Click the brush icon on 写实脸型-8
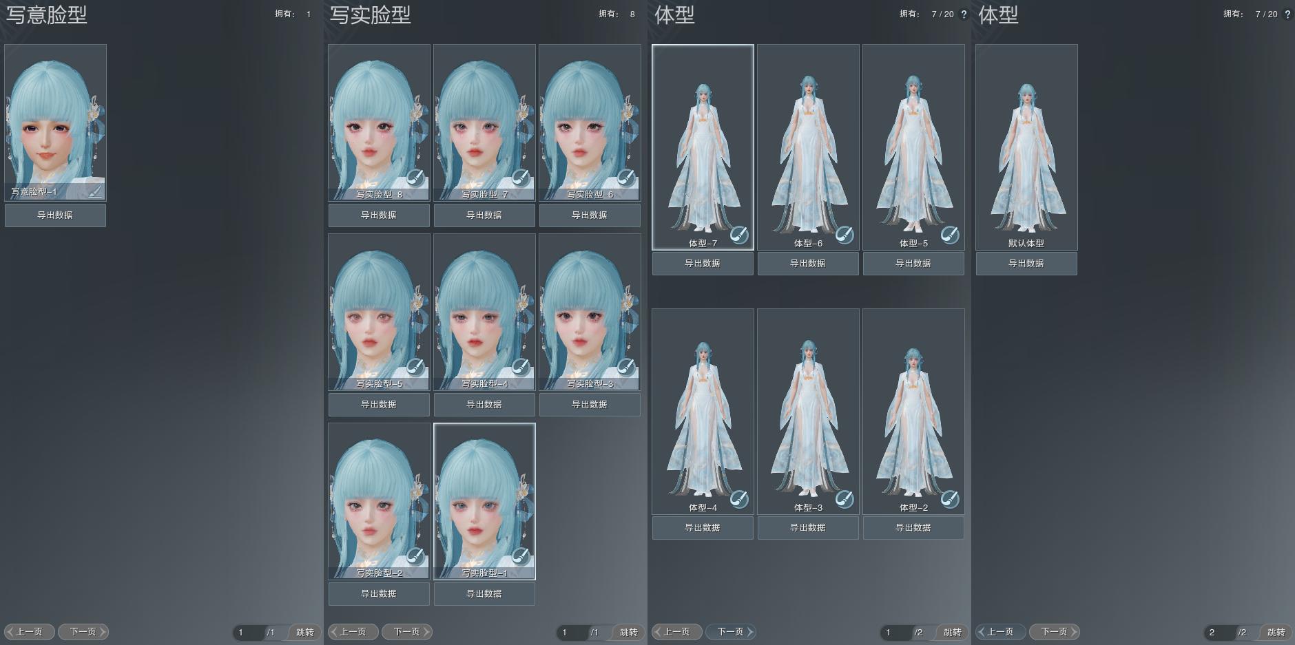The height and width of the screenshot is (645, 1295). [415, 179]
